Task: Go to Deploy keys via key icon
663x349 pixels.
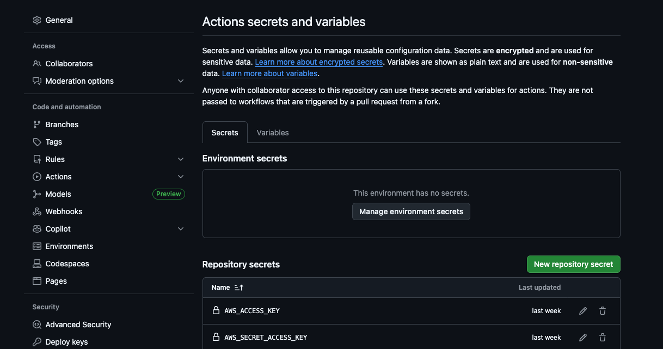Action: click(x=37, y=342)
